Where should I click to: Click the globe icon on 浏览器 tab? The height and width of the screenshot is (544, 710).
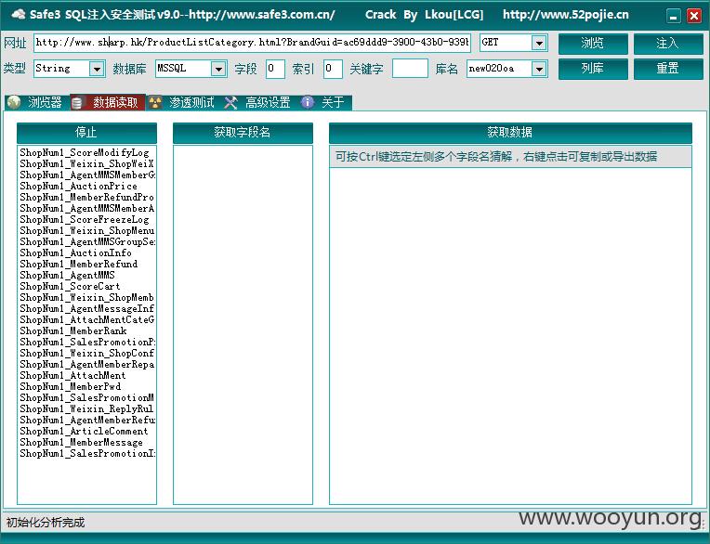click(14, 103)
